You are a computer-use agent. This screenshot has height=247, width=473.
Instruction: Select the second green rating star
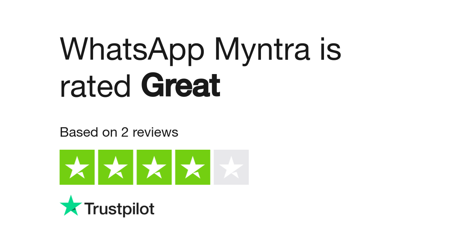click(115, 167)
